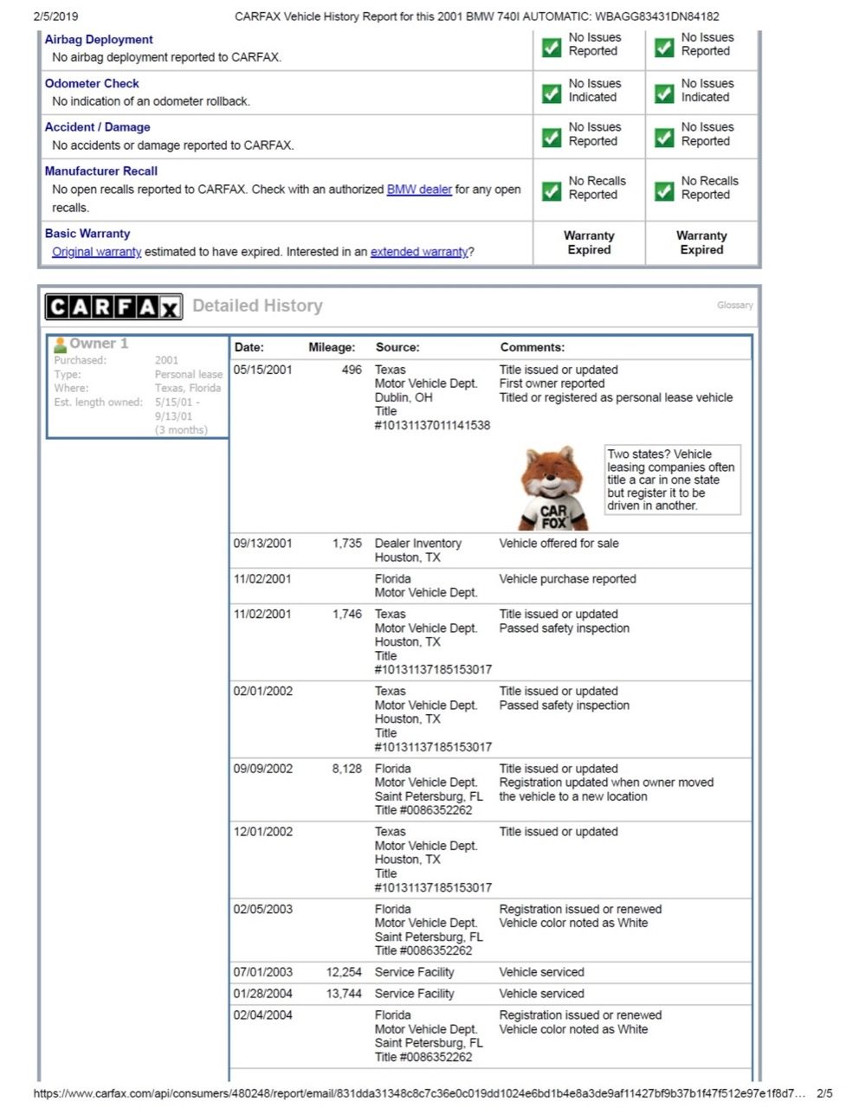
Task: Click the date 07/01/2003
Action: coord(263,973)
